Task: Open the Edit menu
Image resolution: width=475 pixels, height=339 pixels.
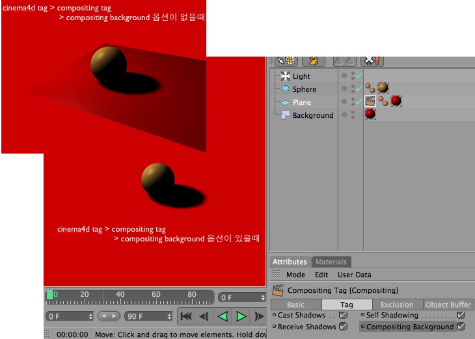Action: (x=321, y=275)
